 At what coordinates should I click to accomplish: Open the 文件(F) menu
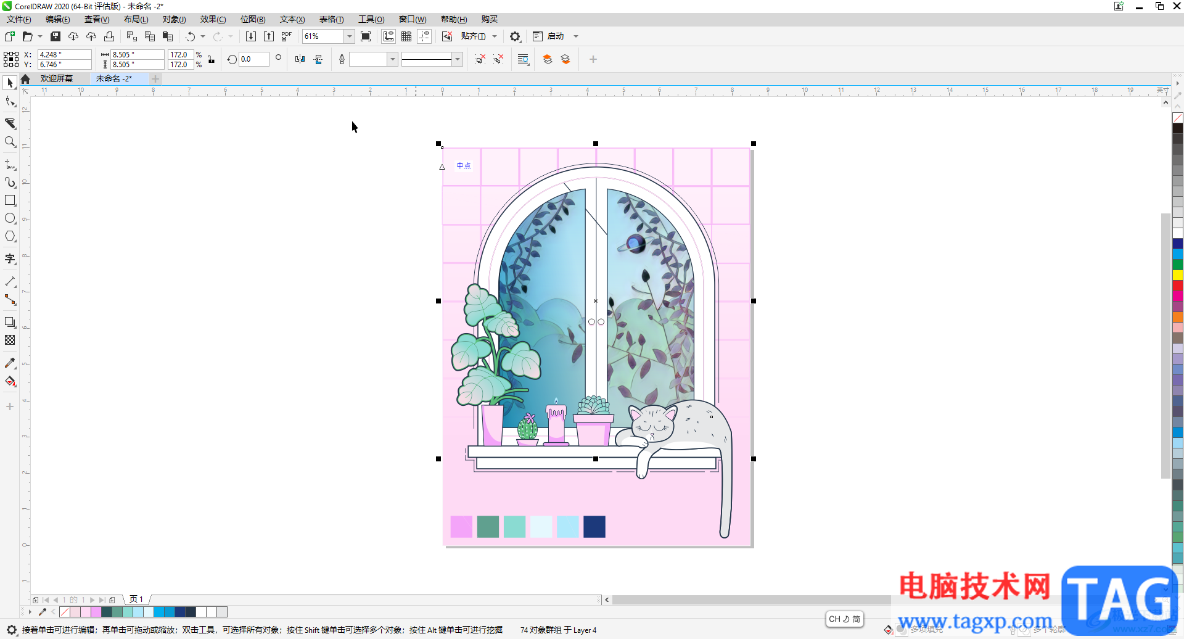click(19, 20)
